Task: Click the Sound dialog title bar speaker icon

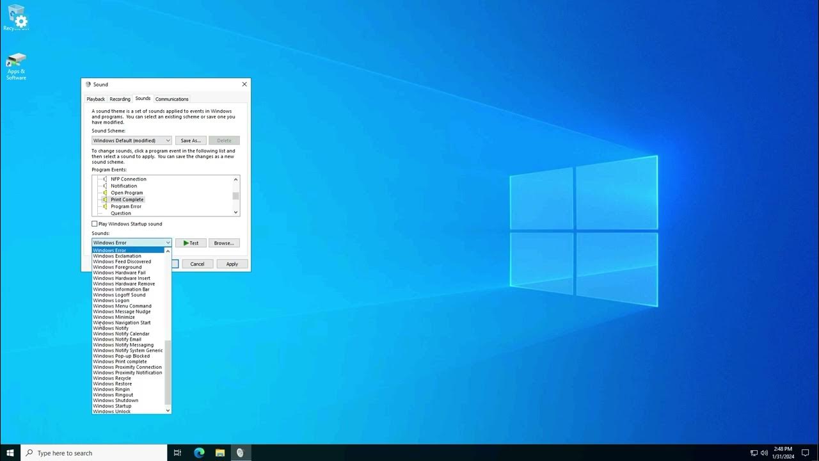Action: (88, 85)
